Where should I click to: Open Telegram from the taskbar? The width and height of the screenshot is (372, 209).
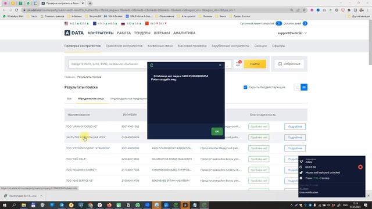[x=62, y=205]
